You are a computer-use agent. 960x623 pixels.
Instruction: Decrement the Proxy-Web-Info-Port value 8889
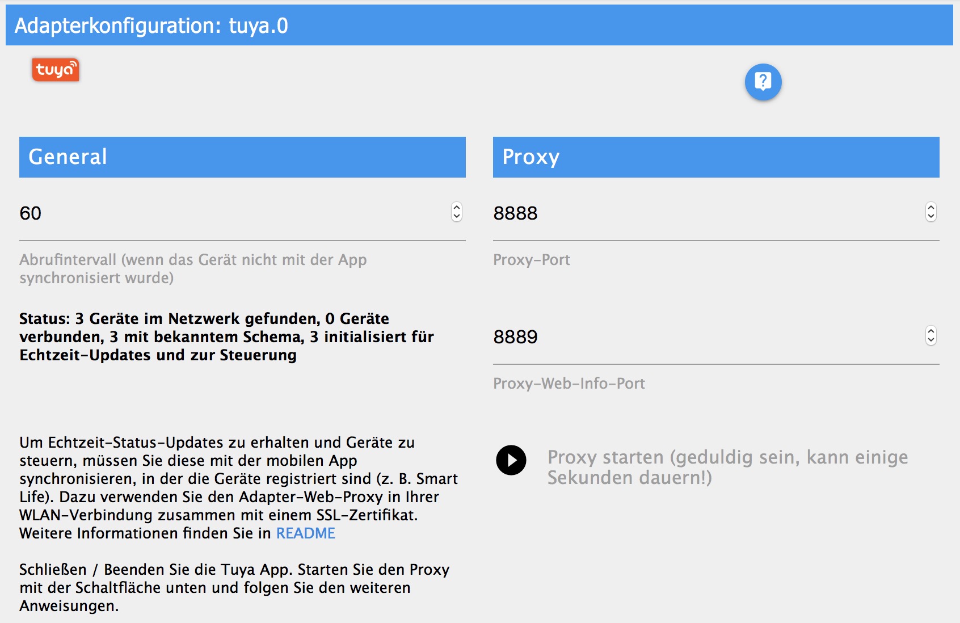(x=930, y=340)
